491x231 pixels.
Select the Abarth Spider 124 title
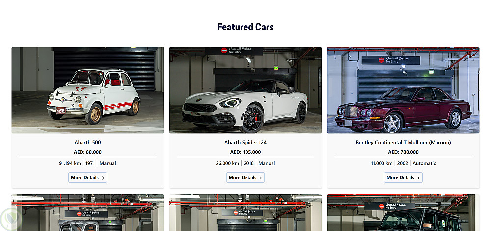point(245,143)
